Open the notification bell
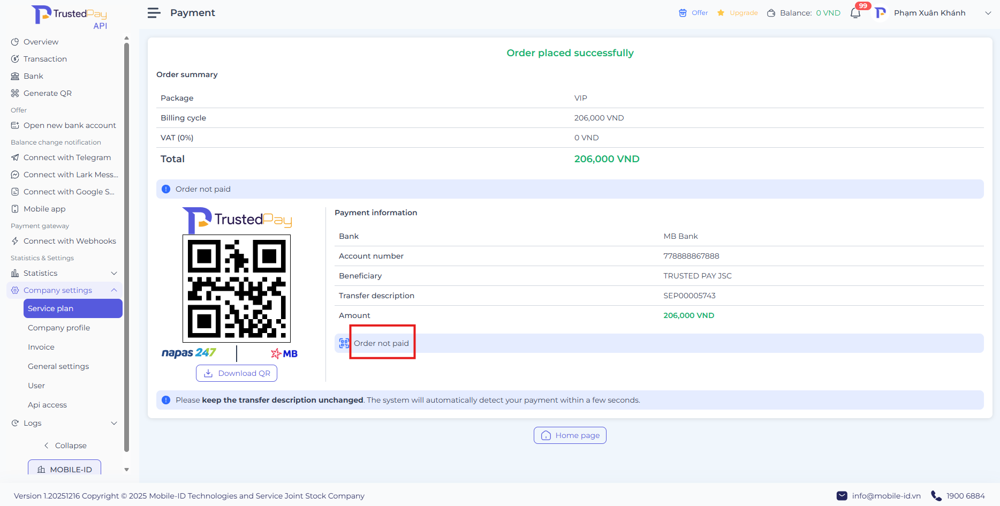Viewport: 1000px width, 506px height. (x=855, y=13)
